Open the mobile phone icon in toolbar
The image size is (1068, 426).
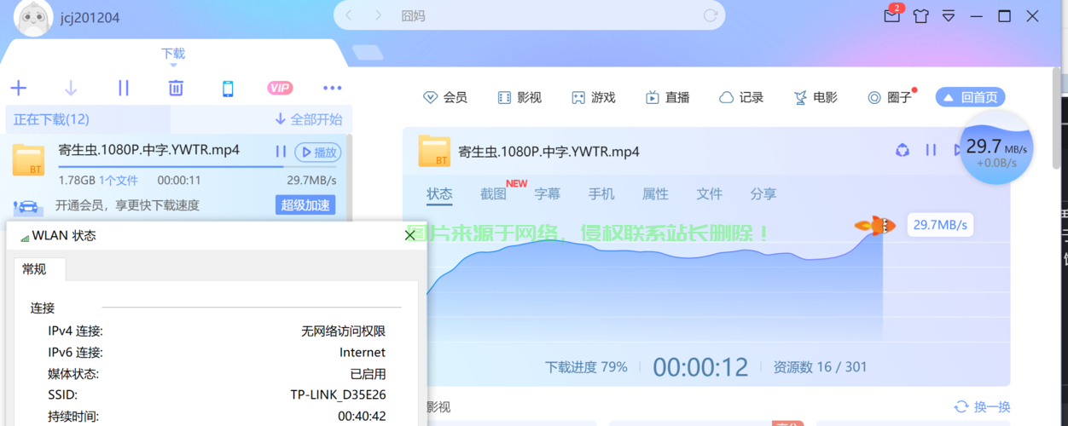pyautogui.click(x=228, y=88)
